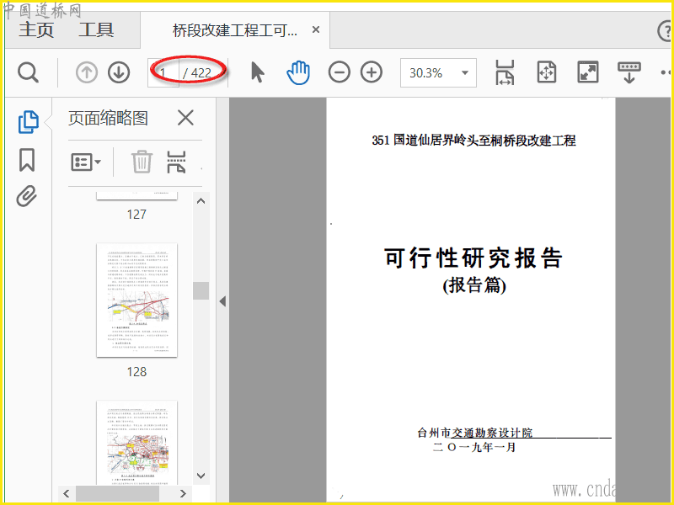The height and width of the screenshot is (505, 674).
Task: Click the horizontal thumbnail scrollbar handle
Action: (117, 494)
